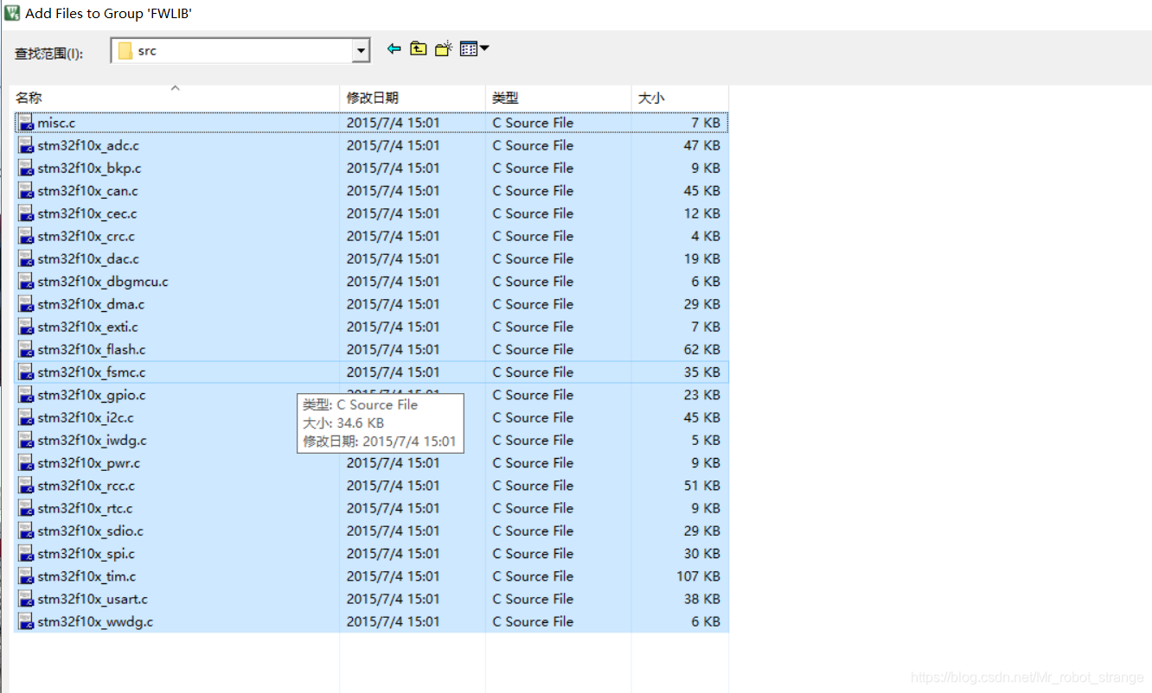Click the stm32f10x_pwr.c file icon
This screenshot has height=693, width=1152.
(x=26, y=463)
